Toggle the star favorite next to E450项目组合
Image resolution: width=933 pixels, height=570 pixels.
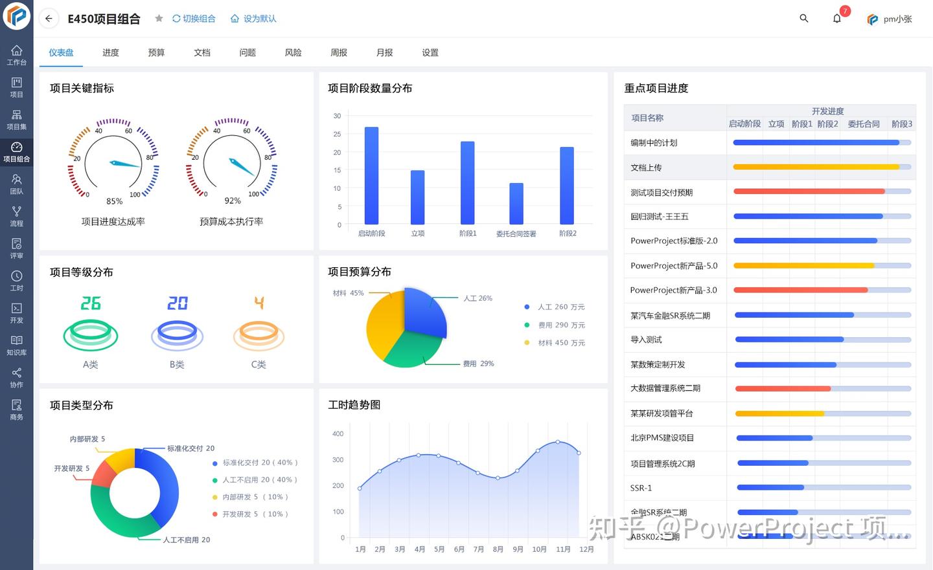pyautogui.click(x=159, y=19)
